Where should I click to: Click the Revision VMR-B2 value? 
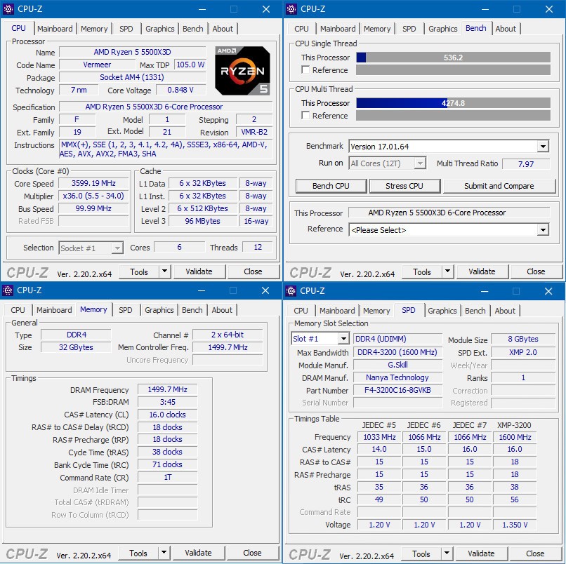click(254, 132)
